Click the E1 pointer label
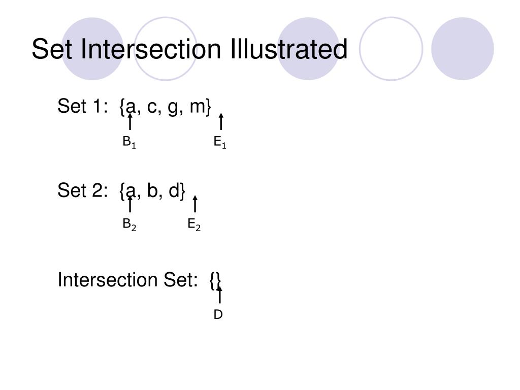The image size is (520, 390). pyautogui.click(x=219, y=143)
